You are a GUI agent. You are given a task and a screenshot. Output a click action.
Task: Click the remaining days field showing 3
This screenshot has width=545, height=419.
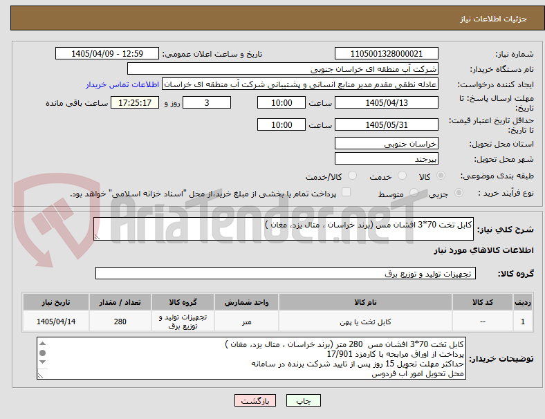point(207,102)
